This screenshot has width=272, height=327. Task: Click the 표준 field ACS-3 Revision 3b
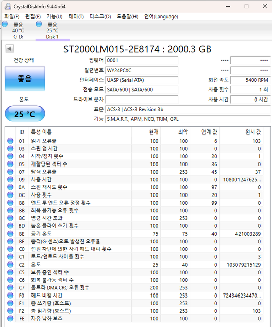pos(188,109)
